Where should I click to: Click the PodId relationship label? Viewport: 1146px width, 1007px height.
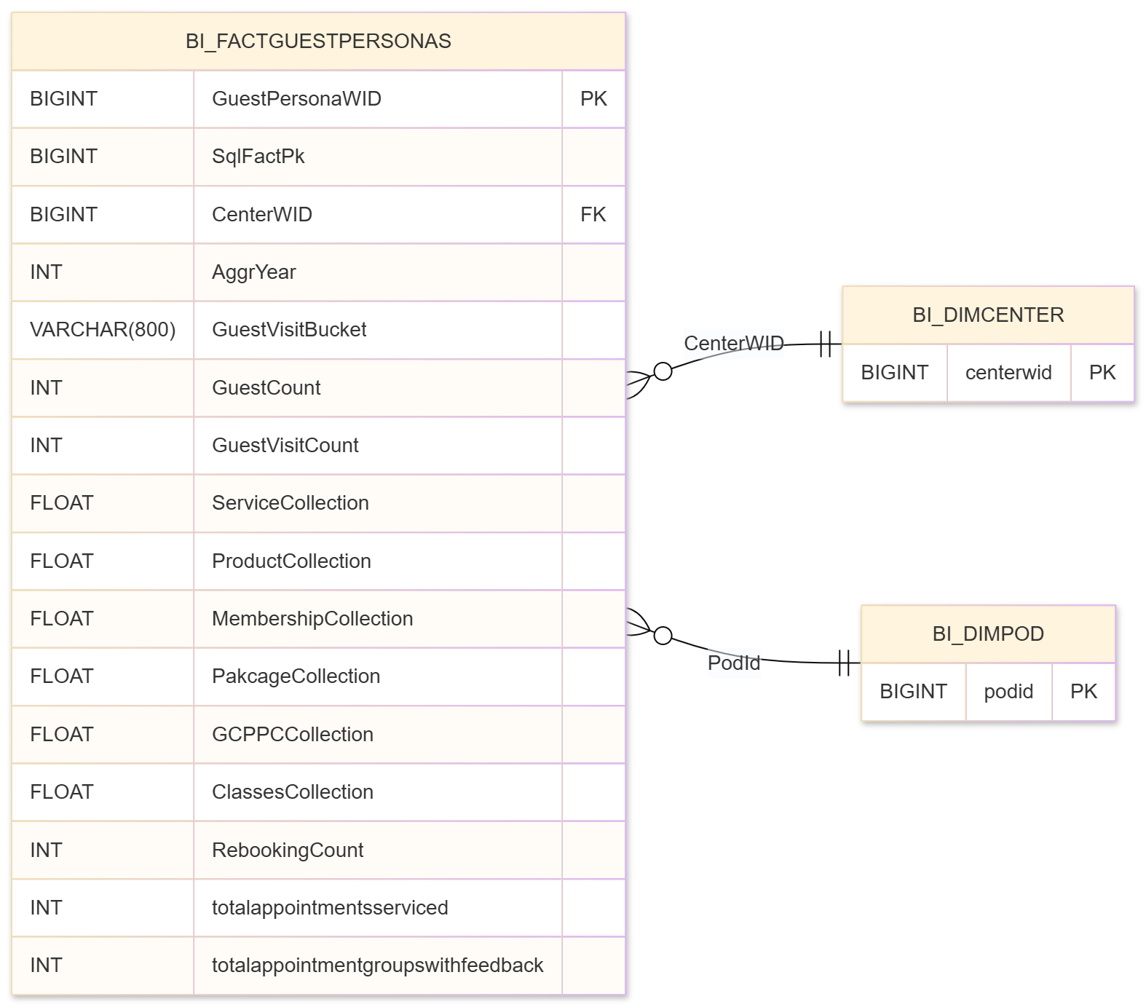coord(733,663)
